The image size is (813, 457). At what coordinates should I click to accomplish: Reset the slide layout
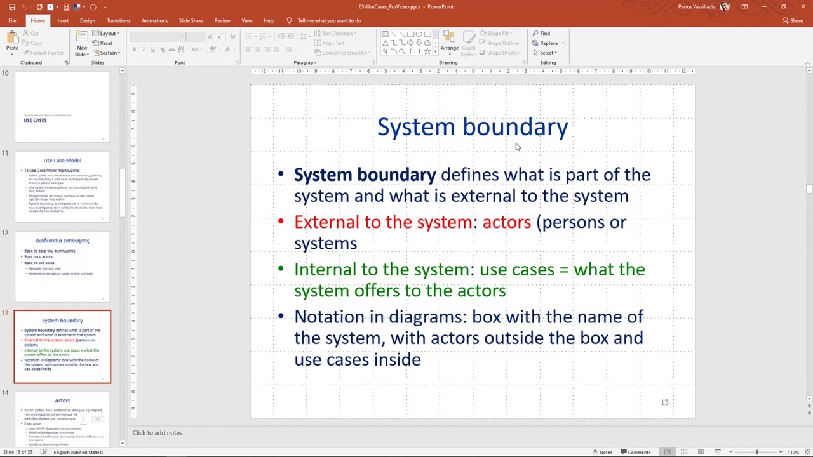[x=102, y=43]
